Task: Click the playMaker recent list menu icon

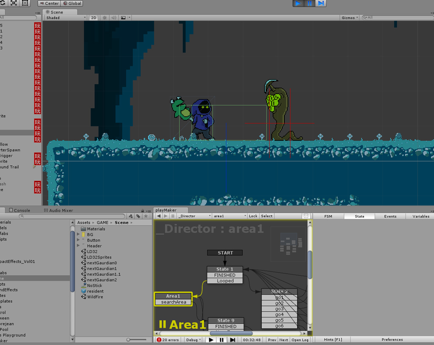Action: click(x=173, y=216)
